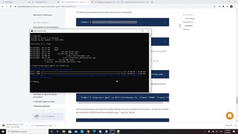Open the Chrome profile avatar
Viewport: 238px width, 134px height.
pos(231,6)
